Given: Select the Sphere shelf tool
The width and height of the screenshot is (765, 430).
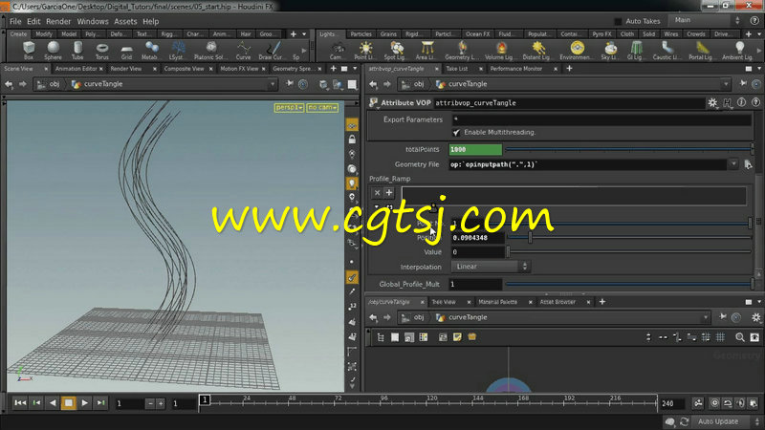Looking at the screenshot, I should (54, 50).
